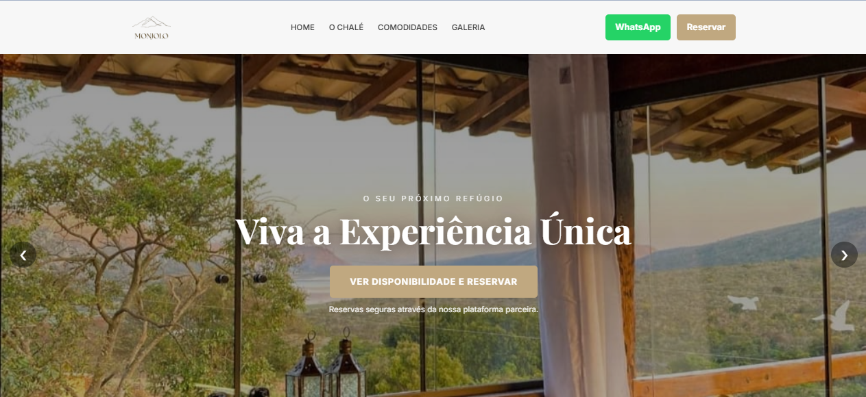Click the Reservas seguras partner platform note

[433, 309]
